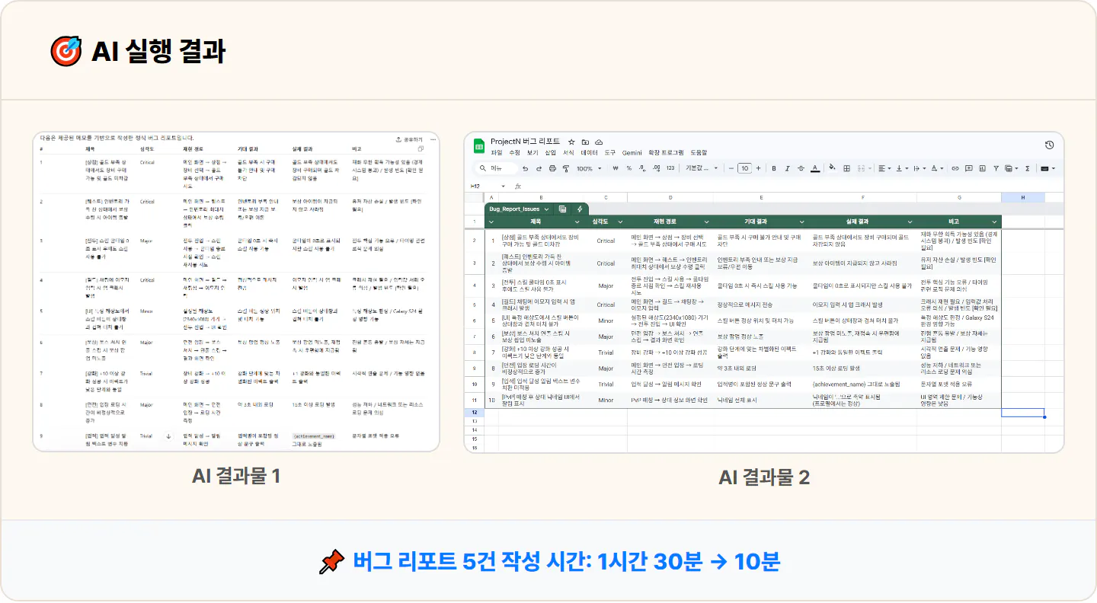1097x603 pixels.
Task: Expand the Bug_Report_Issues table menu
Action: [x=547, y=209]
